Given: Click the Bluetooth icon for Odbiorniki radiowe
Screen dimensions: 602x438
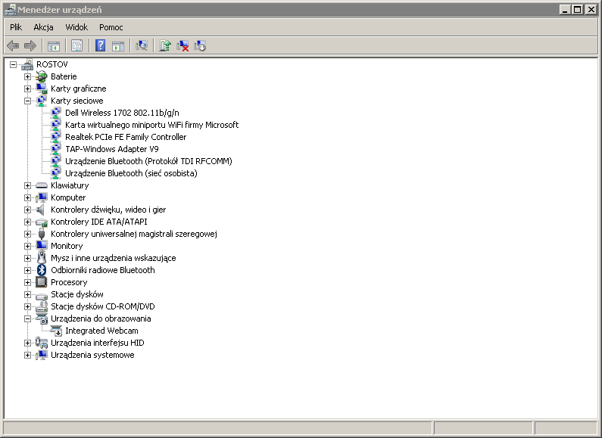Looking at the screenshot, I should coord(42,270).
